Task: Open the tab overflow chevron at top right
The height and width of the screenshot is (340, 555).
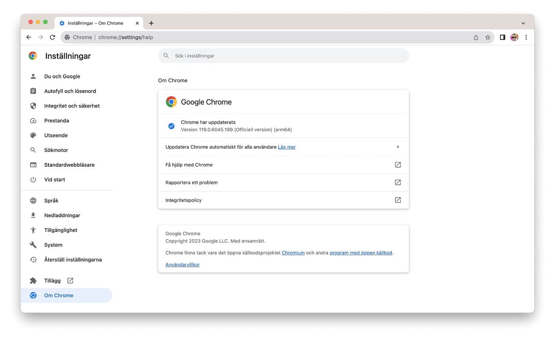Action: 523,23
